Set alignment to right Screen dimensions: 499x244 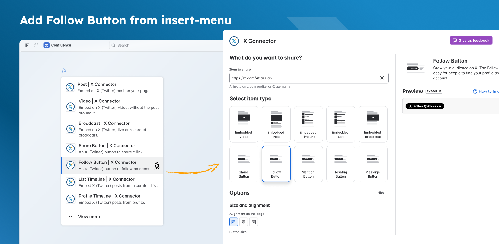point(254,222)
